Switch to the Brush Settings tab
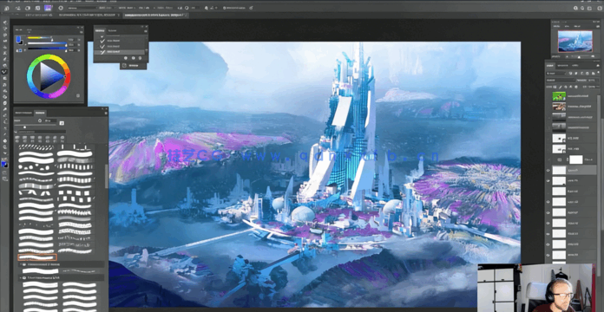 [23, 113]
